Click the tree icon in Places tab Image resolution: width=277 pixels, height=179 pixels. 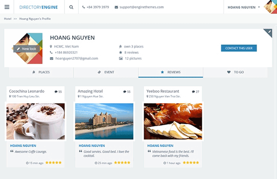[x=34, y=72]
